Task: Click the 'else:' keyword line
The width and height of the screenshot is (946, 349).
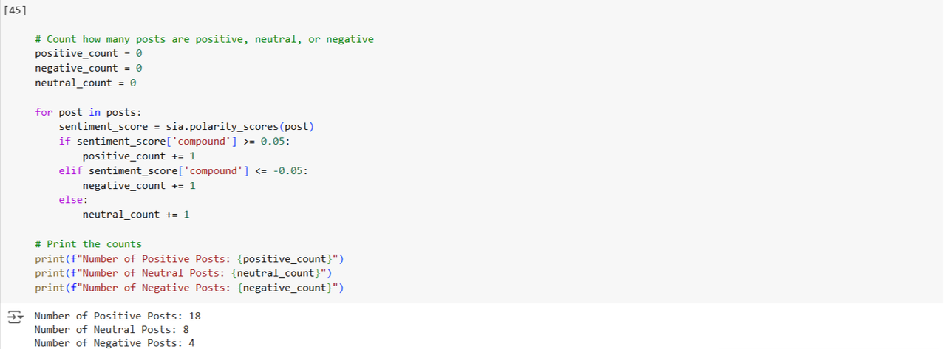Action: pos(73,200)
